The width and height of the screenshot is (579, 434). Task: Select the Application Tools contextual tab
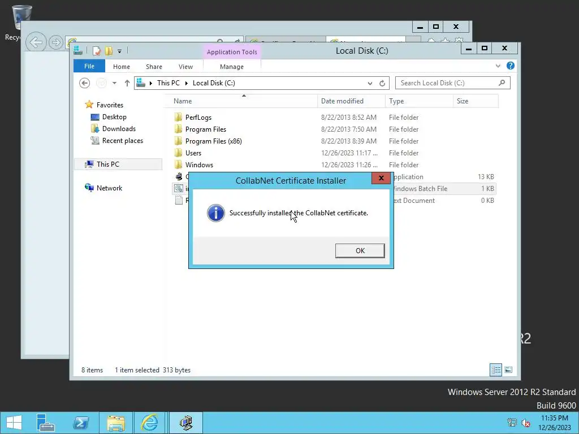tap(231, 52)
